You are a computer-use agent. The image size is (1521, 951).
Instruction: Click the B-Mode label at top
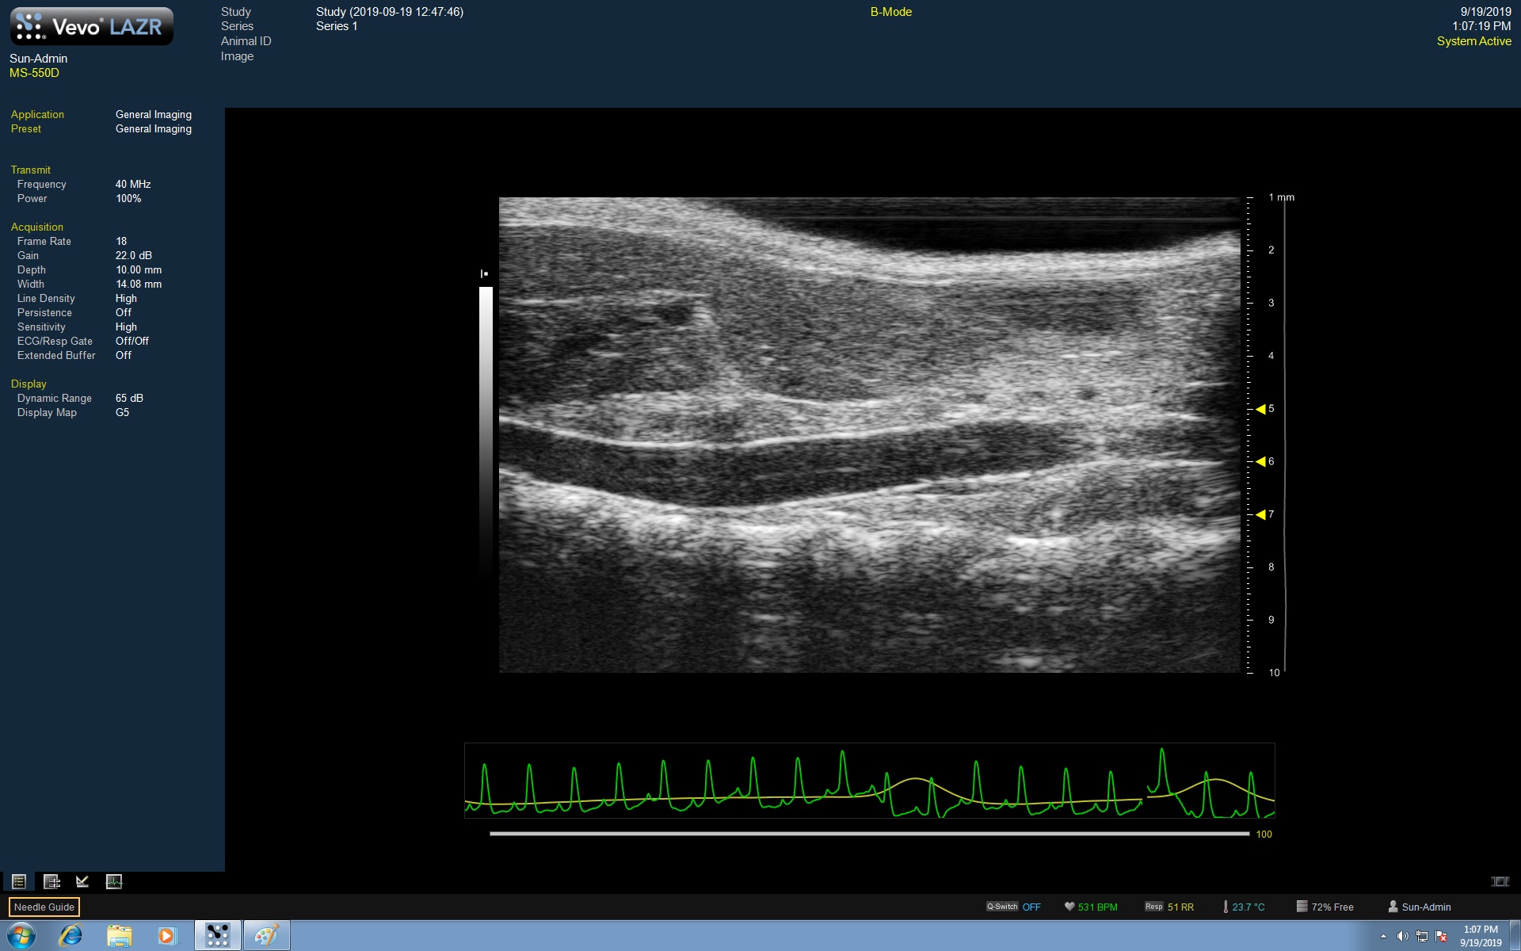(890, 12)
